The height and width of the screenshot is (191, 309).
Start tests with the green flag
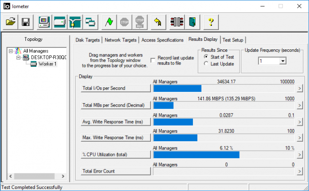[109, 22]
